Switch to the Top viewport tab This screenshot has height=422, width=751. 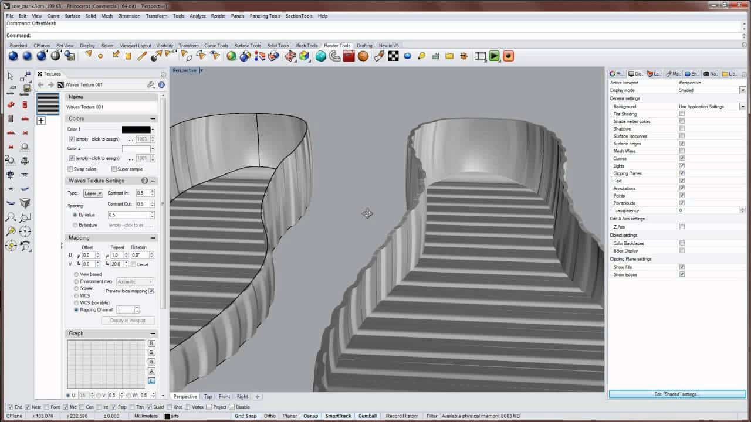coord(208,397)
